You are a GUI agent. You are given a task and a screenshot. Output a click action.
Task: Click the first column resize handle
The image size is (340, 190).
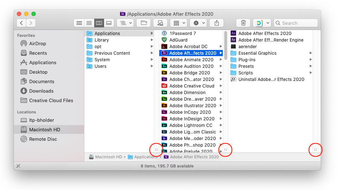[x=156, y=150]
